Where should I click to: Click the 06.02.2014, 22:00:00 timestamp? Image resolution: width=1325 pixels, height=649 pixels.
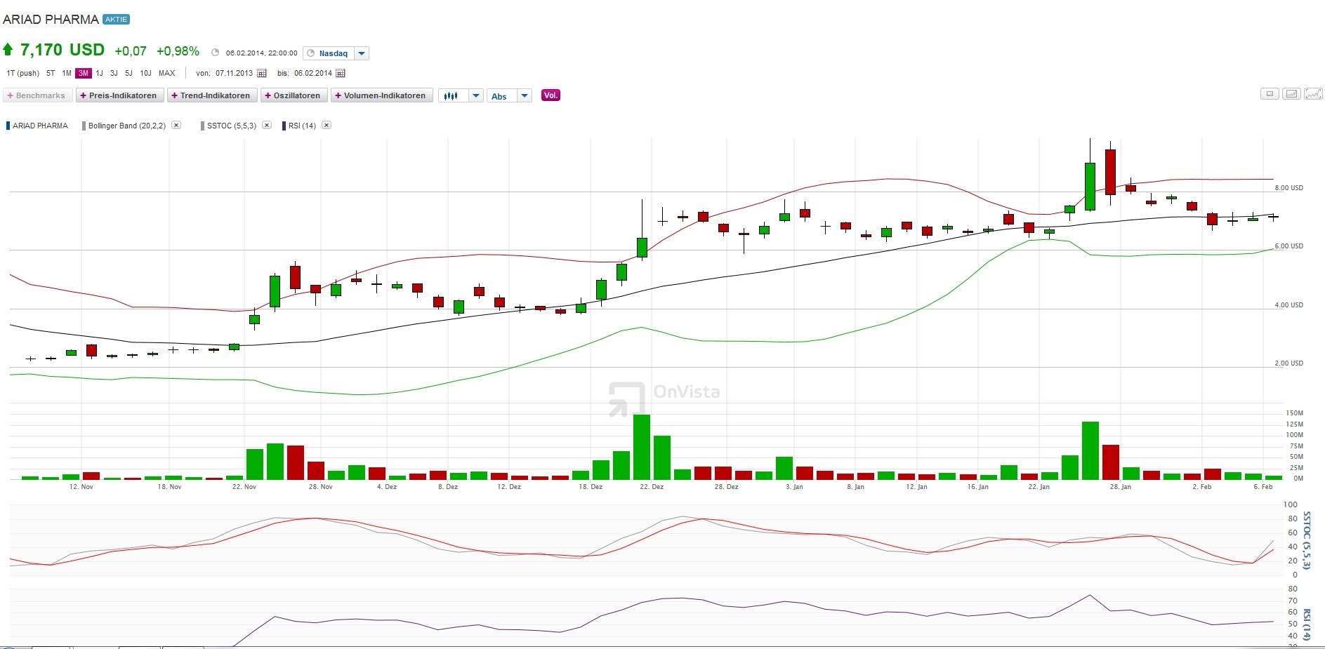261,53
